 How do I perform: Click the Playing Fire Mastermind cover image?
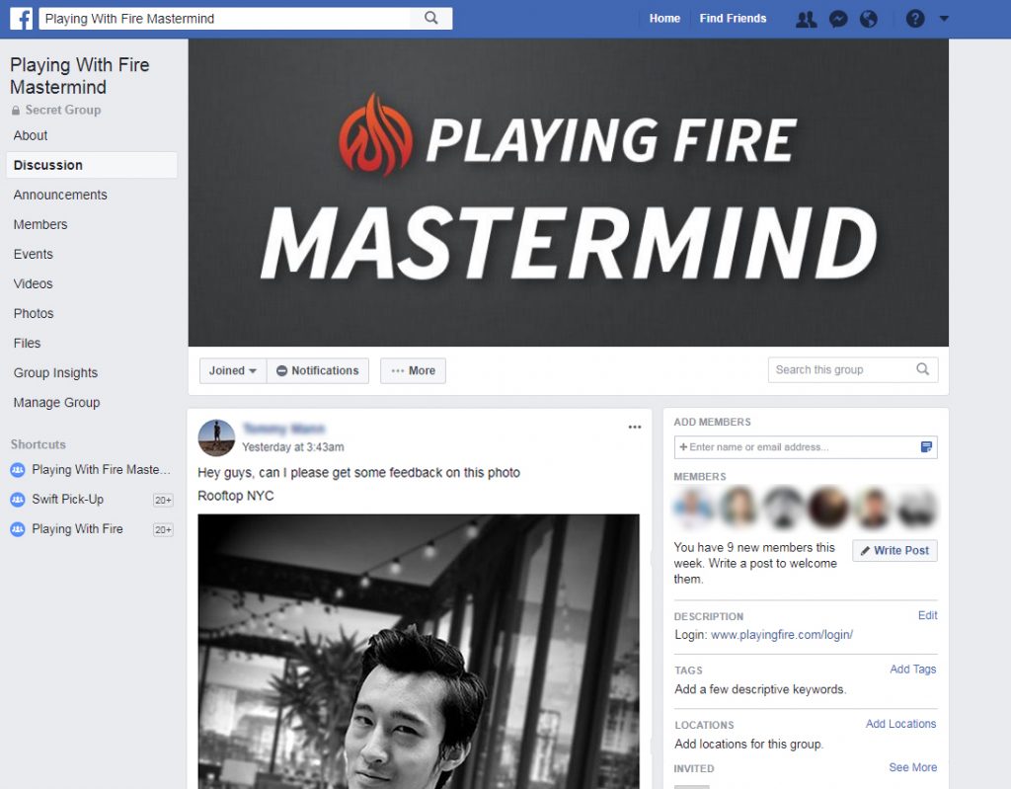[x=568, y=193]
